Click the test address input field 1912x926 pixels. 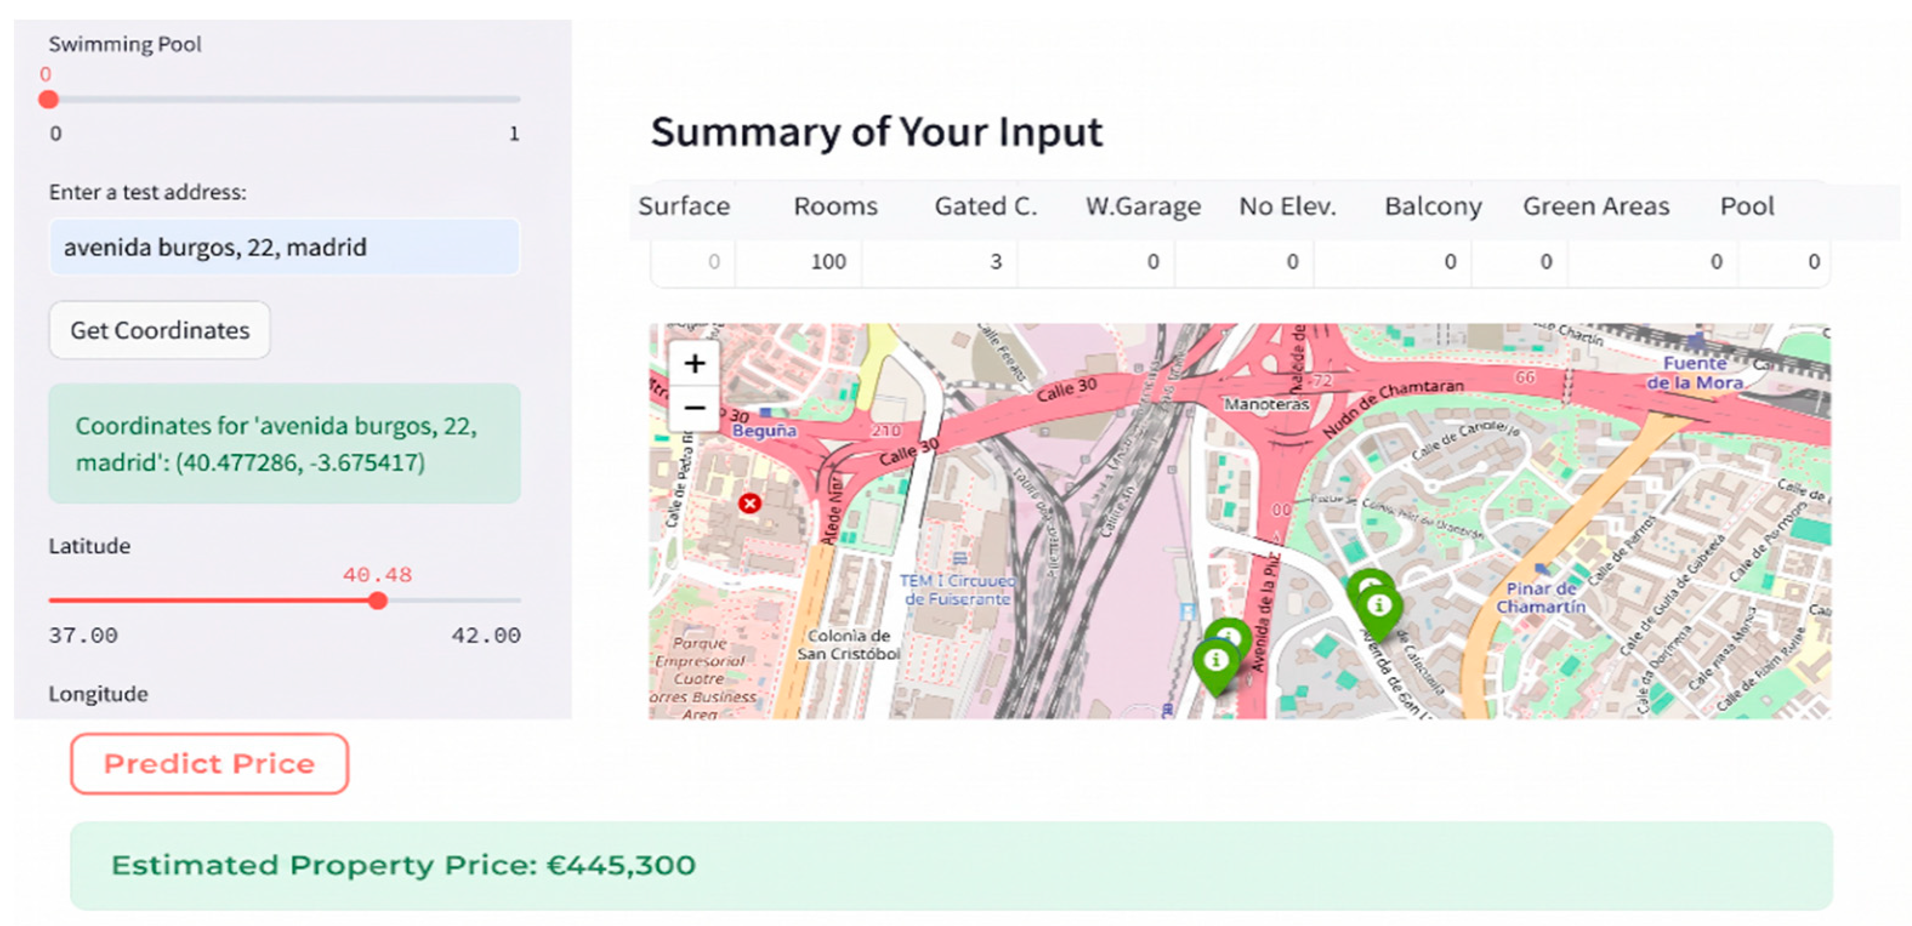pos(284,247)
